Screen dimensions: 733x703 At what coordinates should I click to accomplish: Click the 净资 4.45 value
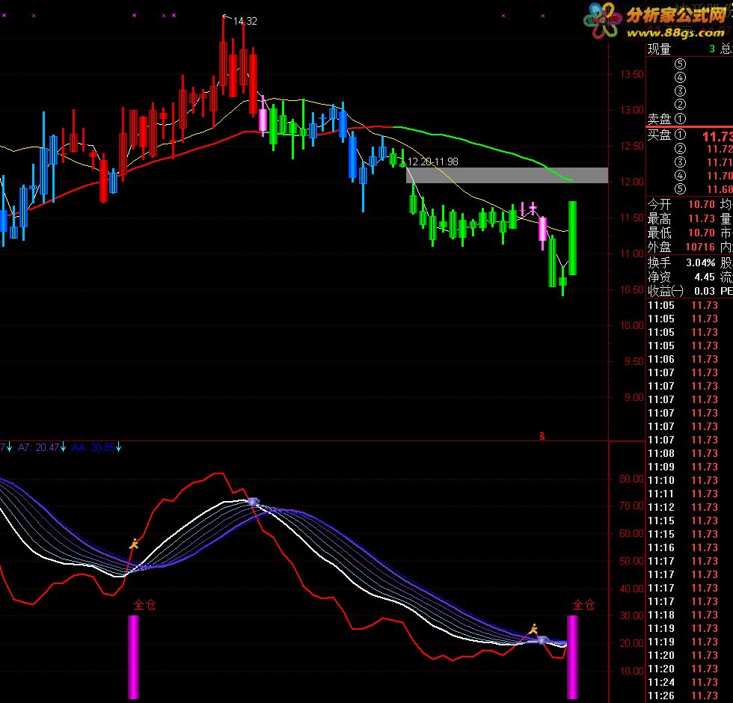pos(705,277)
